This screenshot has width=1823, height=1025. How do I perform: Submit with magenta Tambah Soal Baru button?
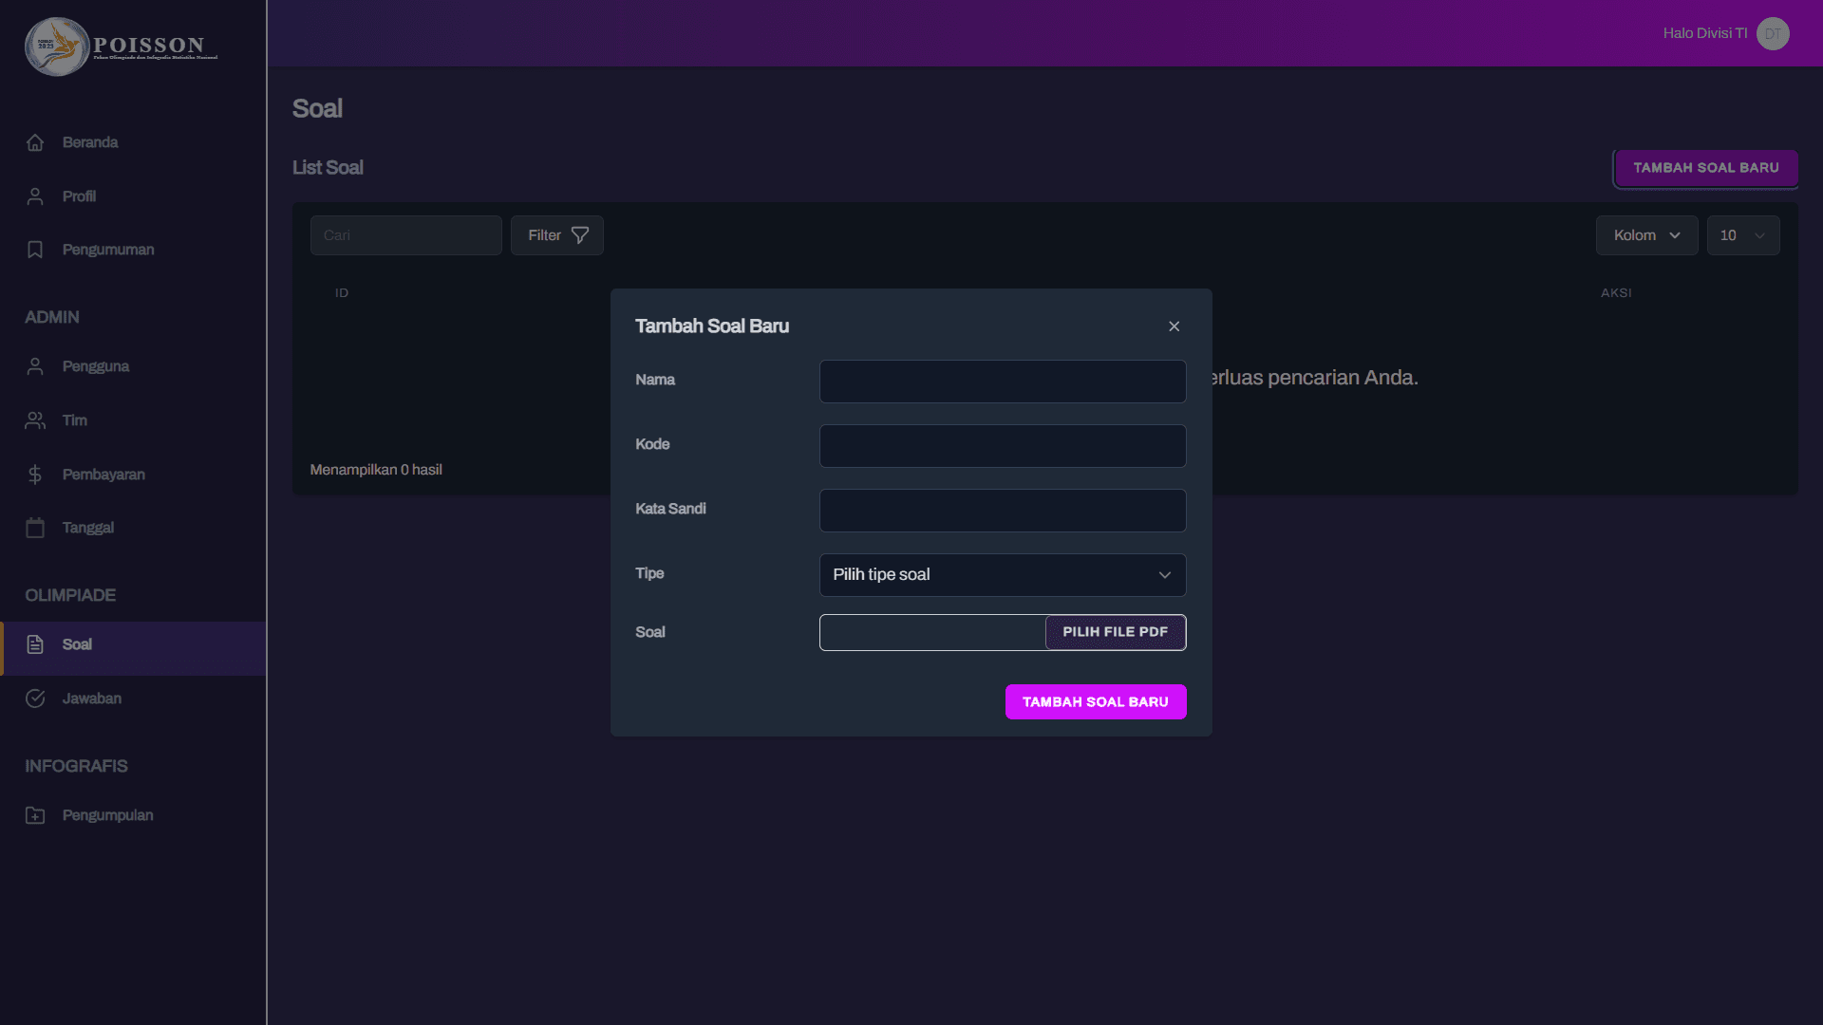1095,702
